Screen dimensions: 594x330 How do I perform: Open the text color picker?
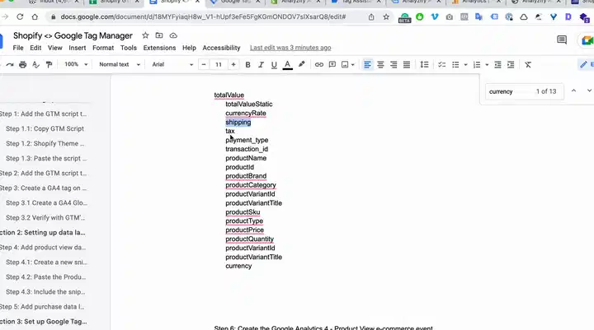(x=287, y=64)
